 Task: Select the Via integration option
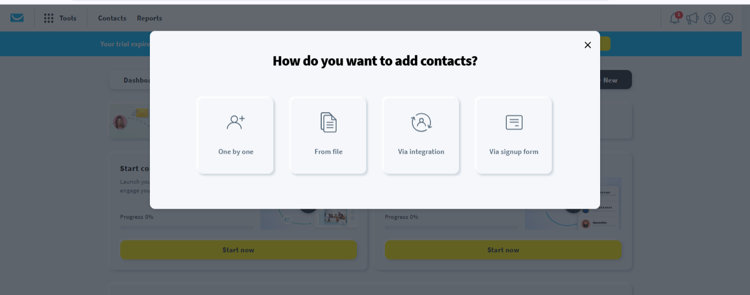tap(421, 135)
